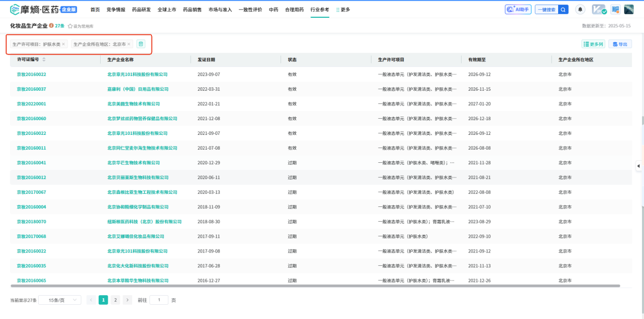
Task: Open 北京化大化新科技股份有限公司 link
Action: coord(138,266)
